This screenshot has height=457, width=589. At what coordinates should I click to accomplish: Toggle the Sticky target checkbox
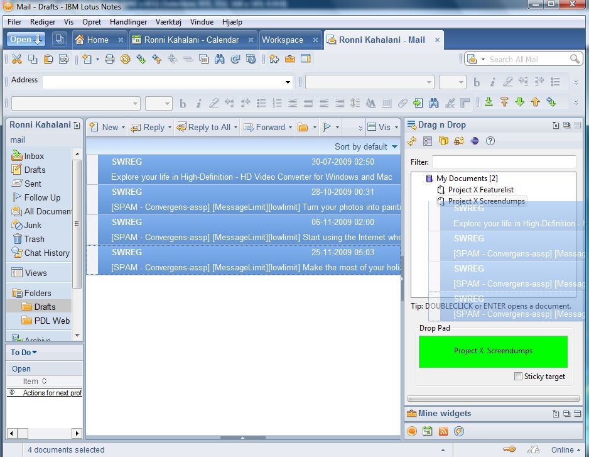pos(519,377)
